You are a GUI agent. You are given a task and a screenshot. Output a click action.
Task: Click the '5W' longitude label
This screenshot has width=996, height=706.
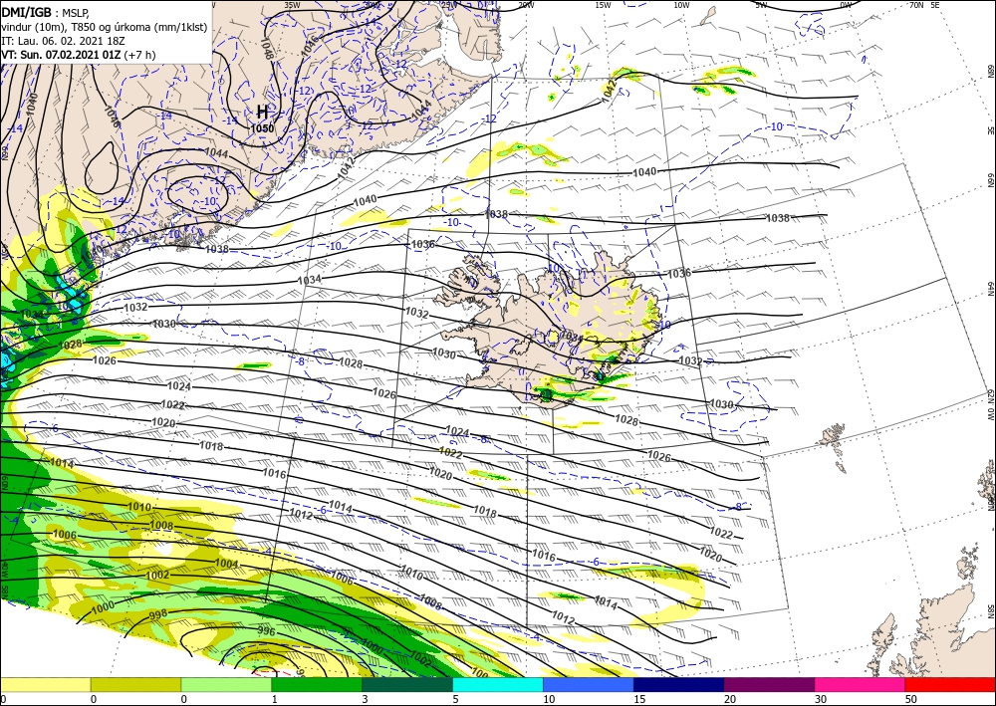click(x=761, y=5)
